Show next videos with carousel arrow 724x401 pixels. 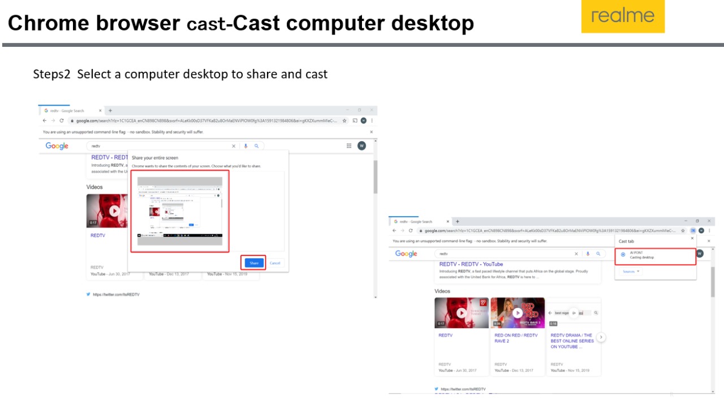click(601, 337)
